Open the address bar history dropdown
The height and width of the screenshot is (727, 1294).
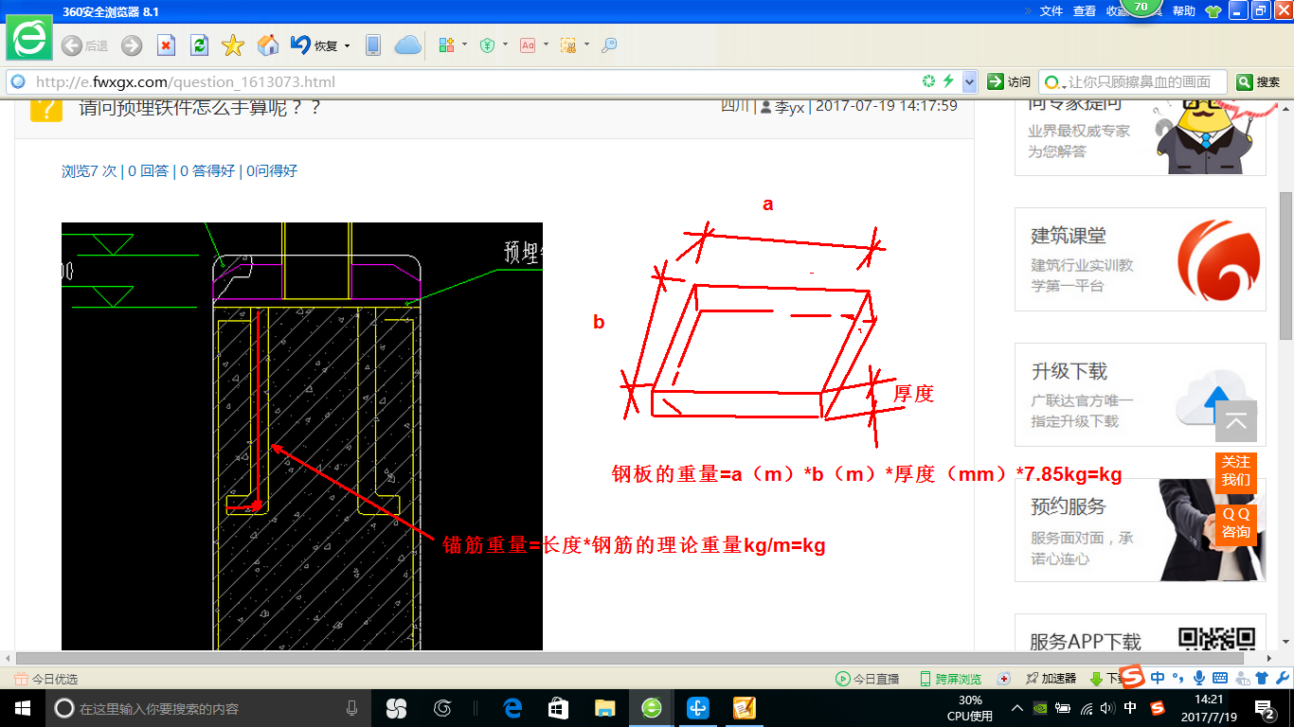click(968, 81)
